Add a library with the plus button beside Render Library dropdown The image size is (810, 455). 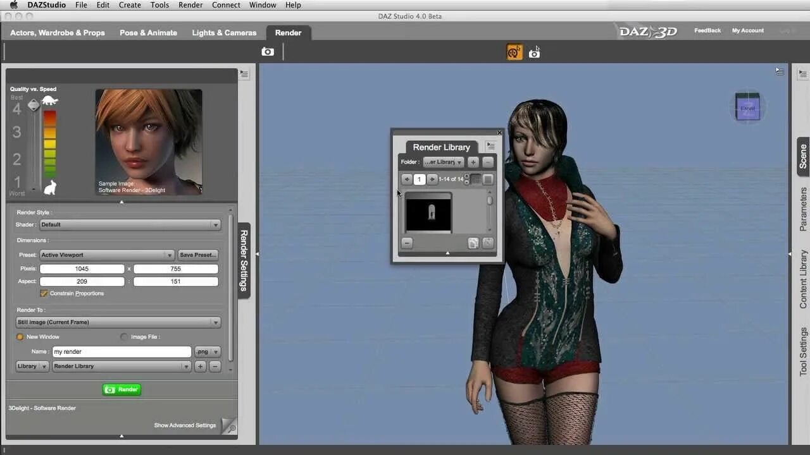tap(200, 367)
